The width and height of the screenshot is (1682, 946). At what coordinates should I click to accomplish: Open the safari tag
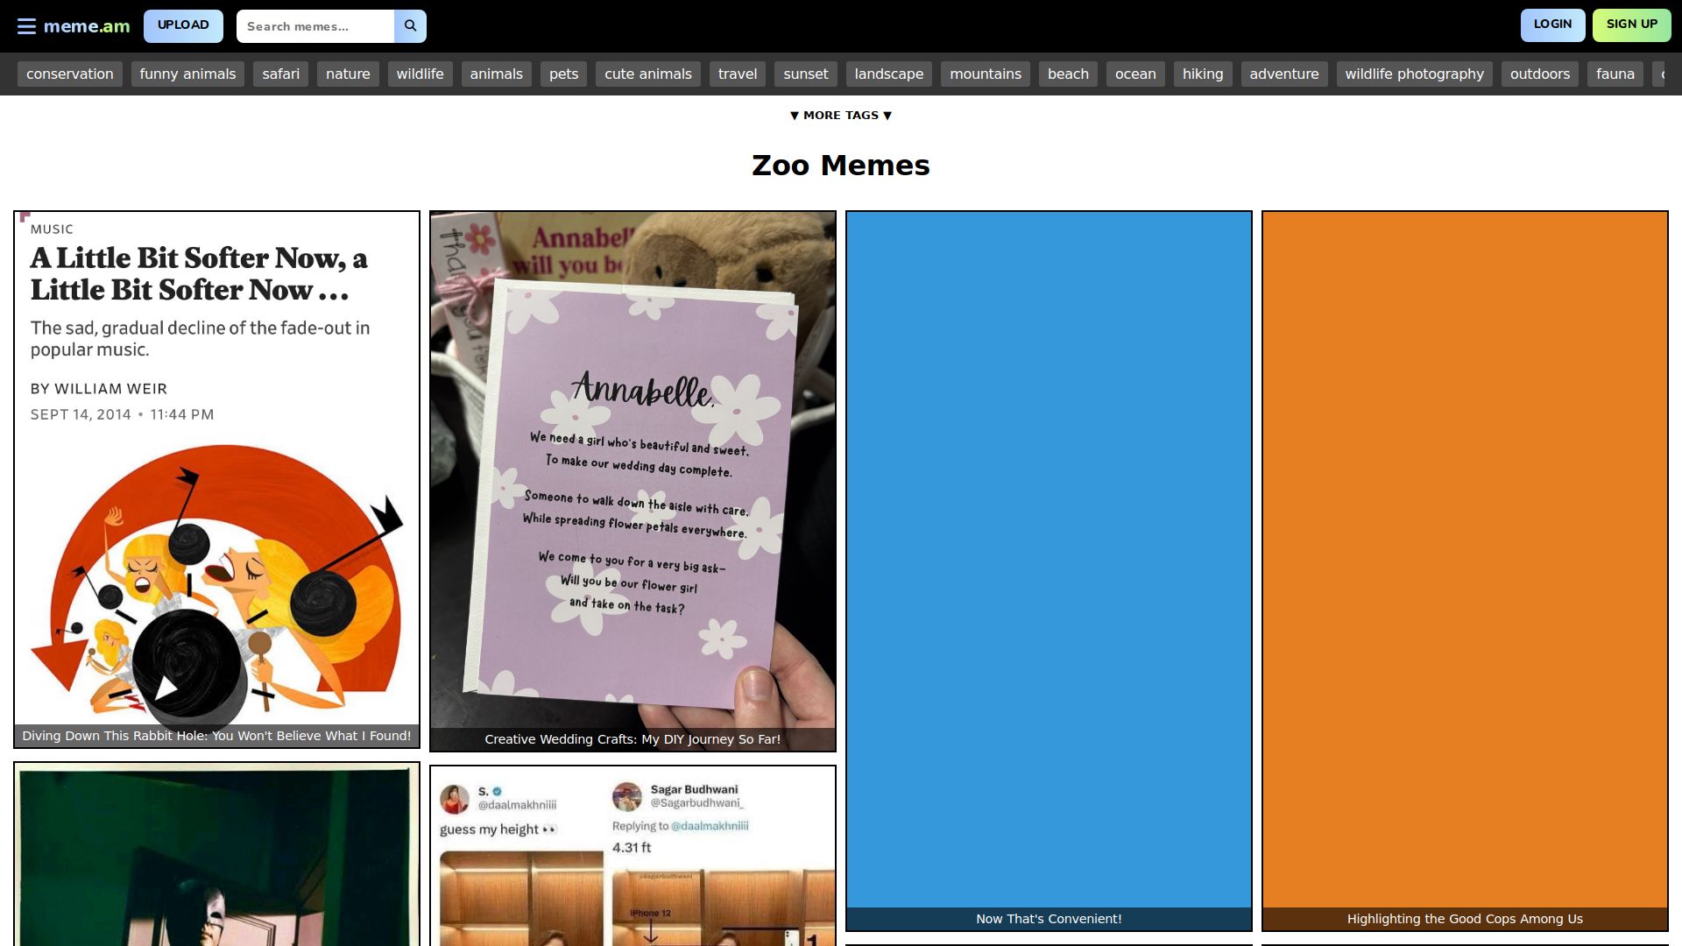(280, 74)
